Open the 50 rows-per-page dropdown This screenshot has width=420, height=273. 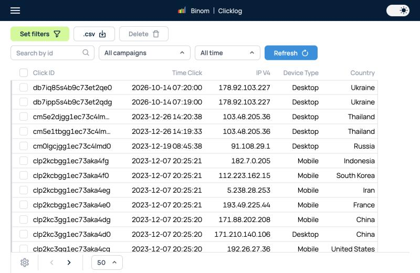(107, 262)
